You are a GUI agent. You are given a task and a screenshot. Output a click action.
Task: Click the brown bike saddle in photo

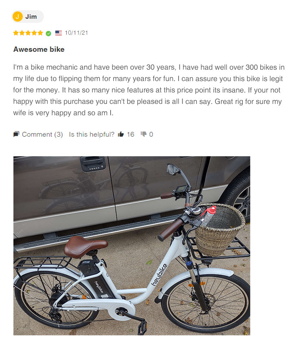[86, 246]
